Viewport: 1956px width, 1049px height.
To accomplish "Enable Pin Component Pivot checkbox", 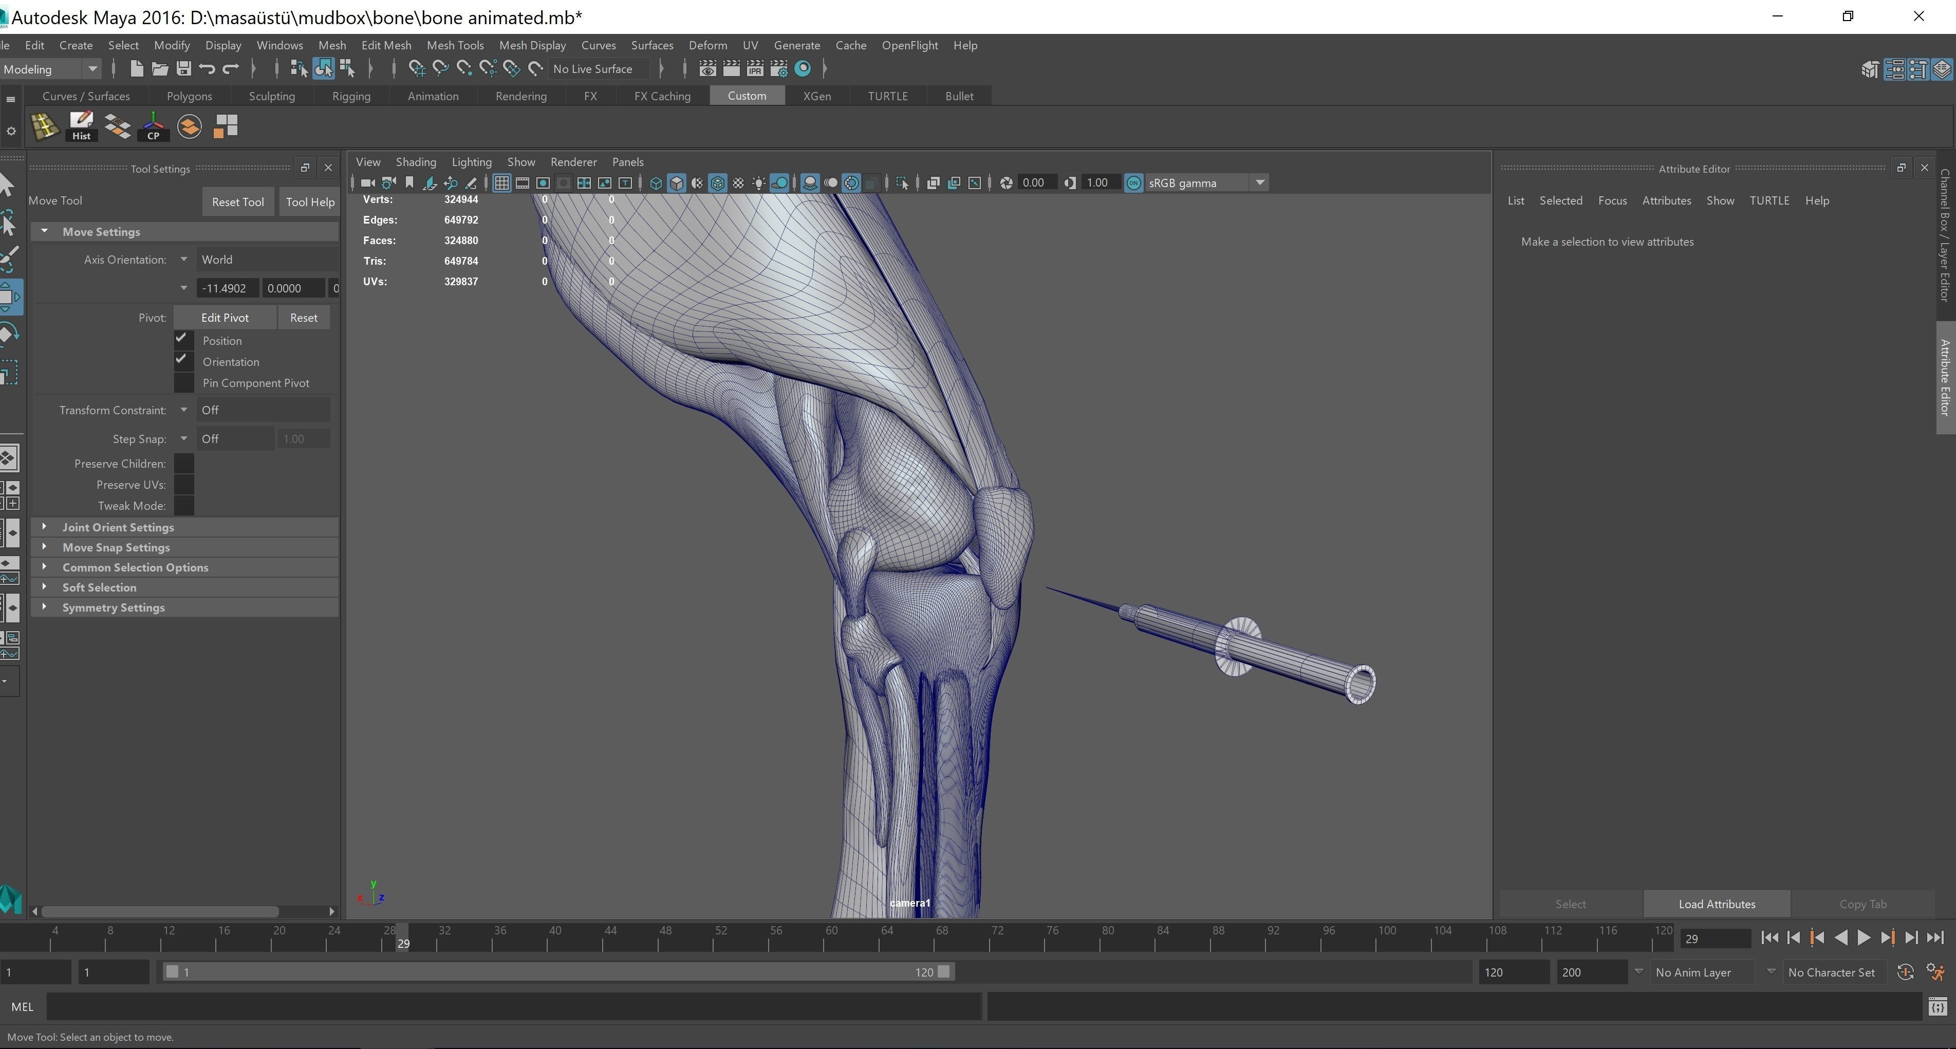I will click(x=184, y=383).
